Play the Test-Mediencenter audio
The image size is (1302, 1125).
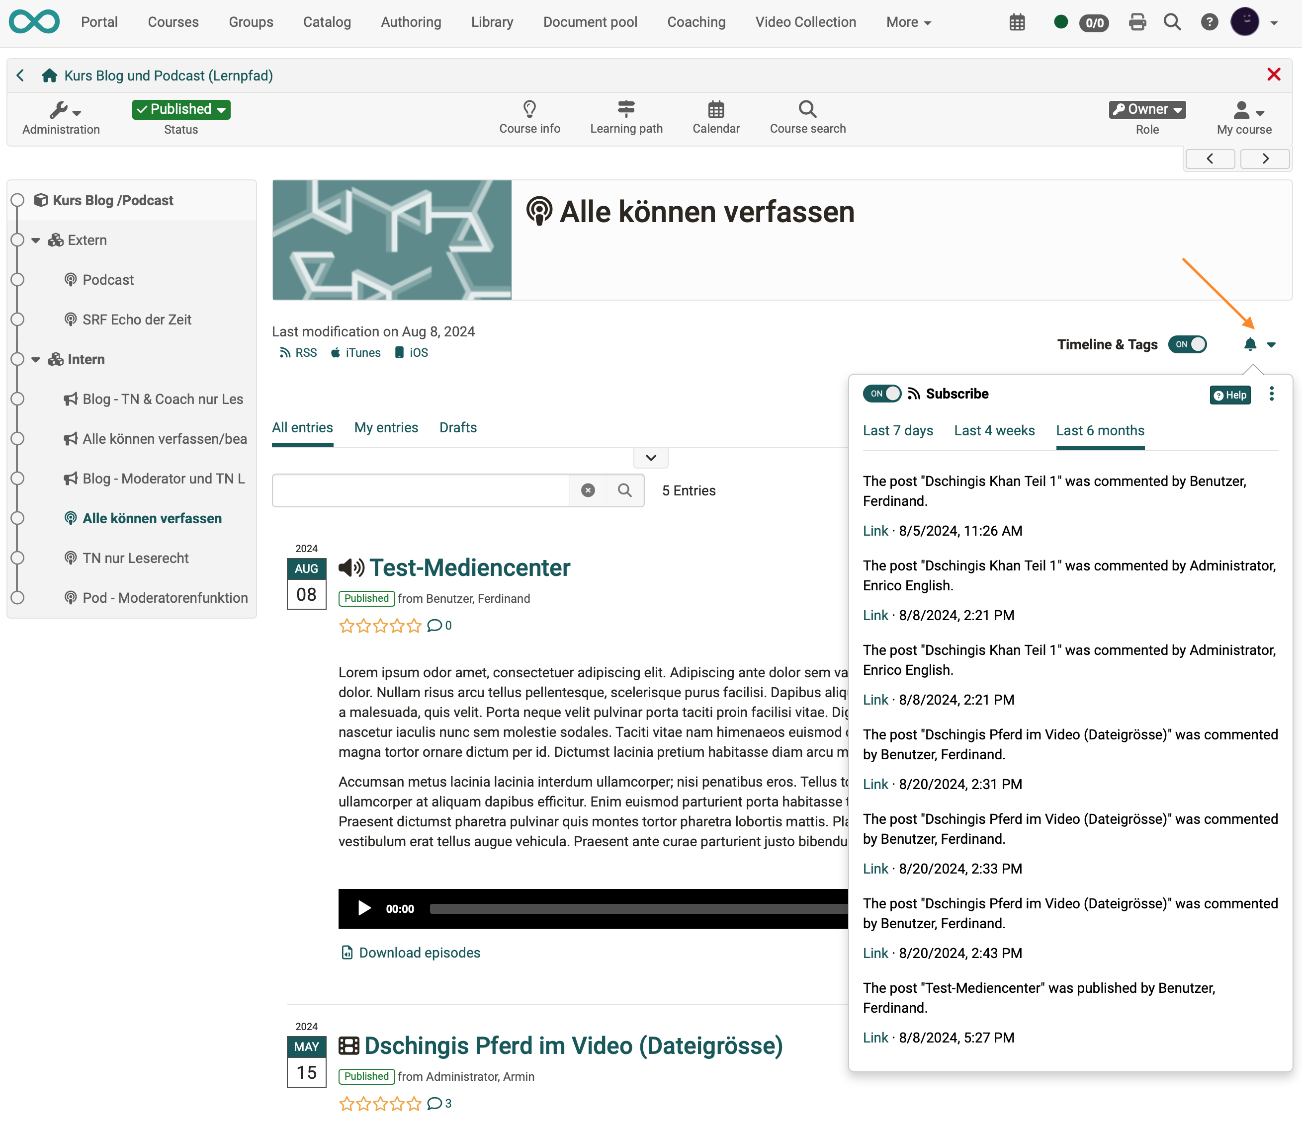point(364,908)
